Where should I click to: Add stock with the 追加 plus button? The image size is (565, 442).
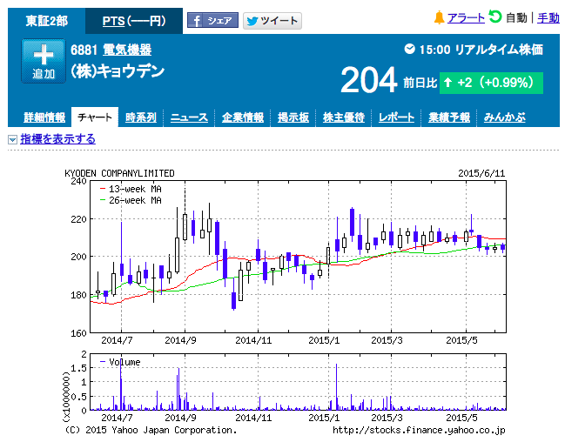point(44,61)
